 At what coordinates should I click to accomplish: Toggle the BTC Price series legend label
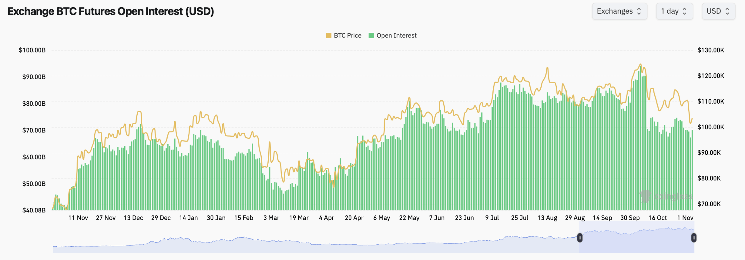347,35
